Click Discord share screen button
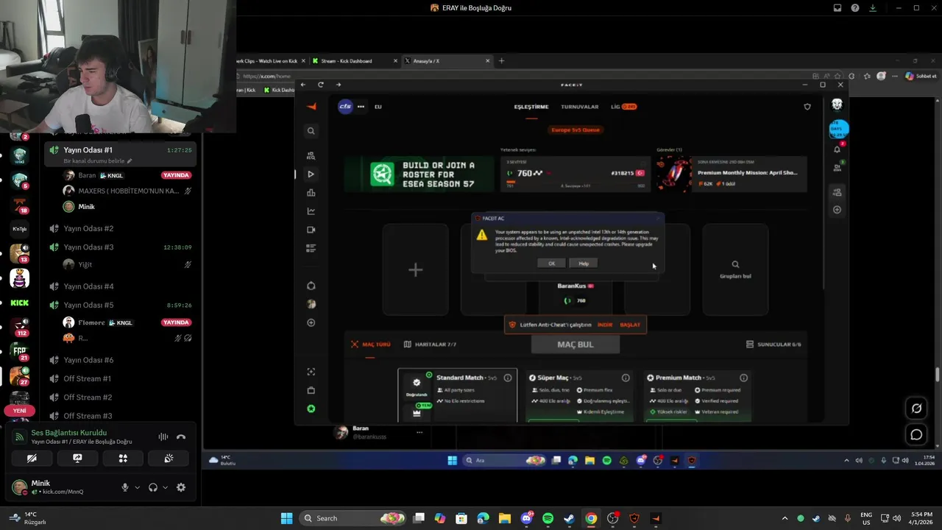The image size is (942, 530). click(77, 458)
